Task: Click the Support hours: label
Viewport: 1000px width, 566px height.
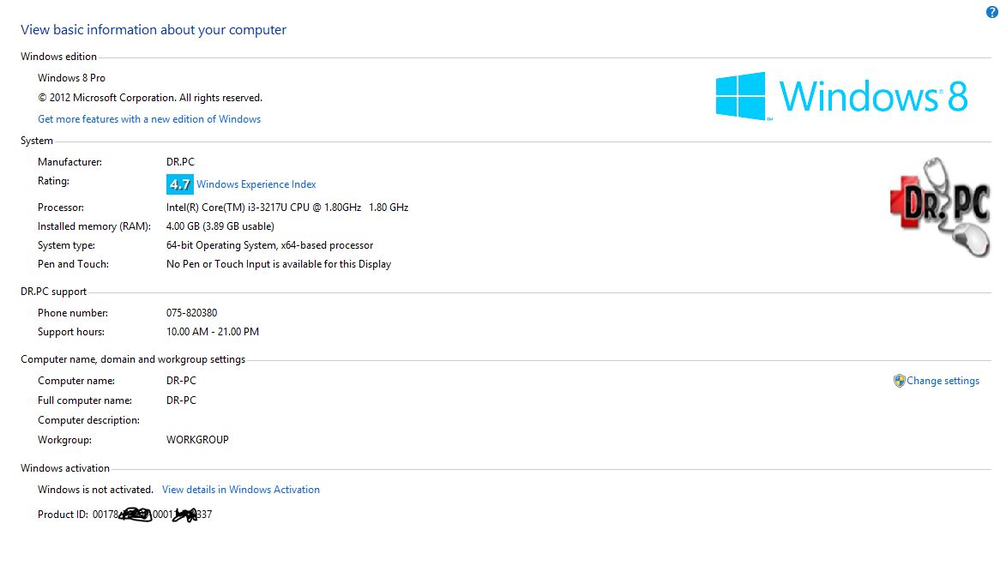Action: pyautogui.click(x=71, y=331)
